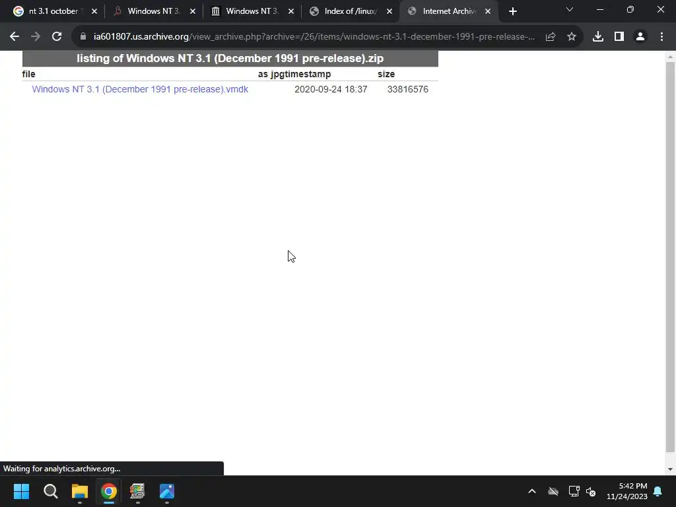Click the 'listing of Windows NT 3.1' title bar
This screenshot has height=507, width=676.
230,59
